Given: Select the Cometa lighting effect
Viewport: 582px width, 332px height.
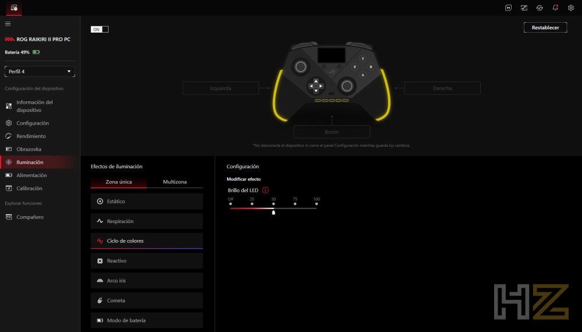Looking at the screenshot, I should pos(147,301).
